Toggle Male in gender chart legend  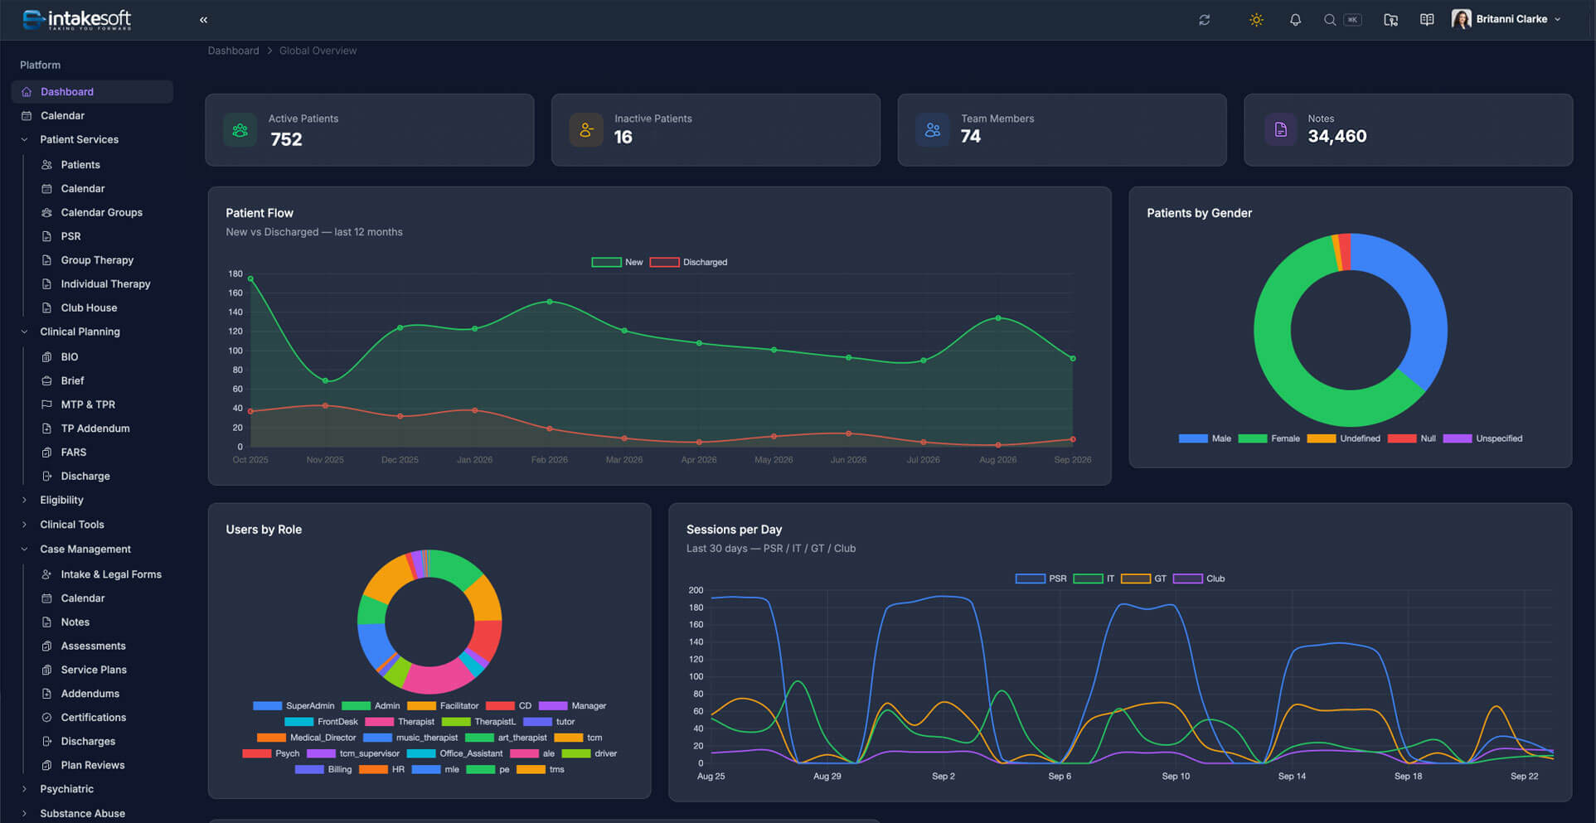click(x=1205, y=438)
